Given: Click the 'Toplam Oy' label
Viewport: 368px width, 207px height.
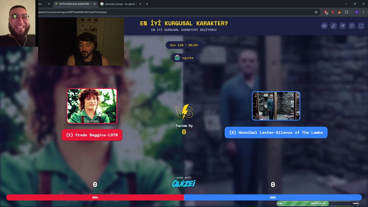Looking at the screenshot, I should click(x=184, y=126).
